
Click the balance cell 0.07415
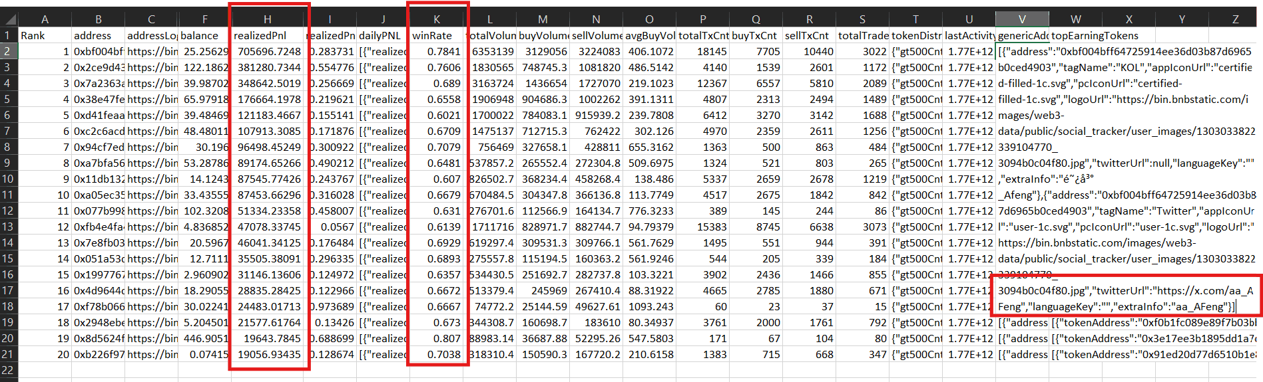[204, 354]
